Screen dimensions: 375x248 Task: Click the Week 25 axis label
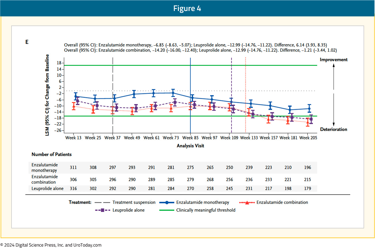click(x=93, y=138)
